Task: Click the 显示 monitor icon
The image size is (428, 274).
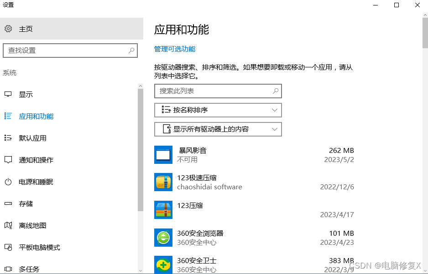Action: coord(8,94)
